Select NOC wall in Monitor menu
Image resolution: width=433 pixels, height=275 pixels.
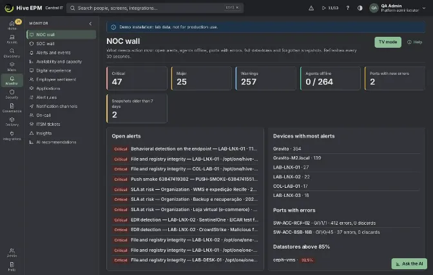pyautogui.click(x=61, y=35)
